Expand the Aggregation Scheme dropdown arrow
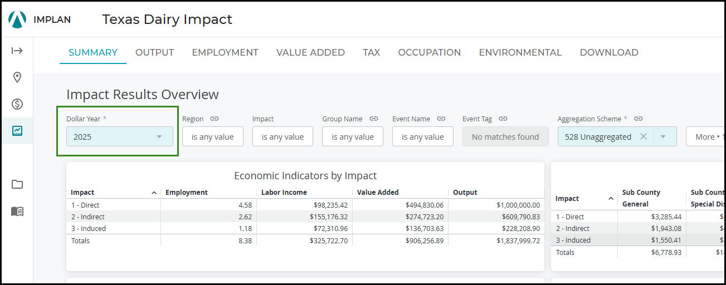Viewport: 726px width, 285px height. click(x=663, y=136)
